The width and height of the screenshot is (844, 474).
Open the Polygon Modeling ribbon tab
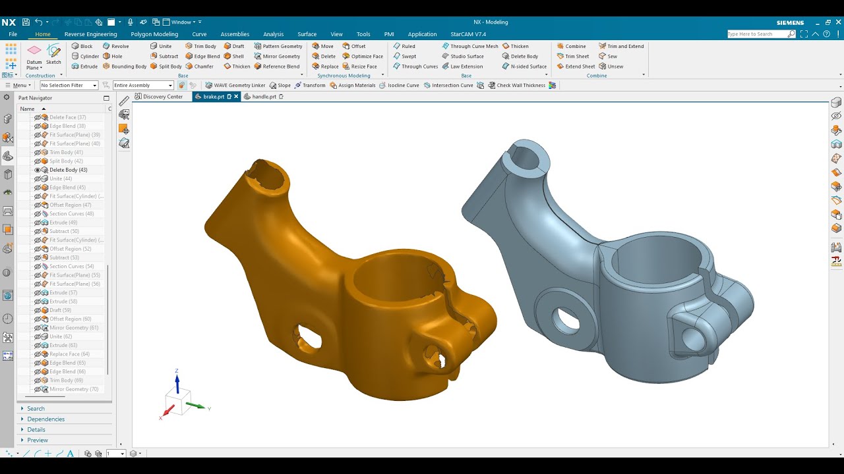pyautogui.click(x=154, y=34)
